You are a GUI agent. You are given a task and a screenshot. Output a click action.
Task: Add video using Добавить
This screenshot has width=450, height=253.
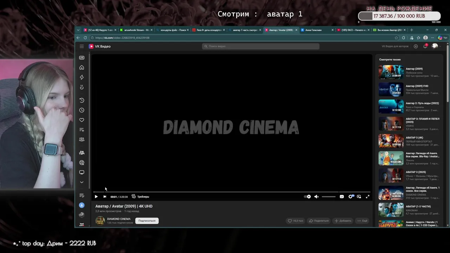tap(343, 221)
